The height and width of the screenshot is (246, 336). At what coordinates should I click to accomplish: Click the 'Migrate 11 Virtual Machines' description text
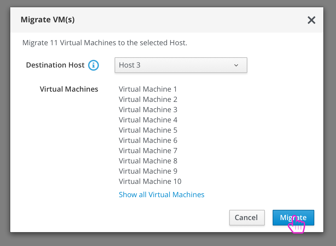[x=105, y=43]
